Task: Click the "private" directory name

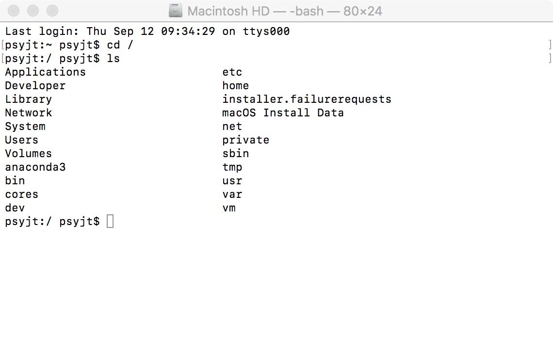Action: pos(245,140)
